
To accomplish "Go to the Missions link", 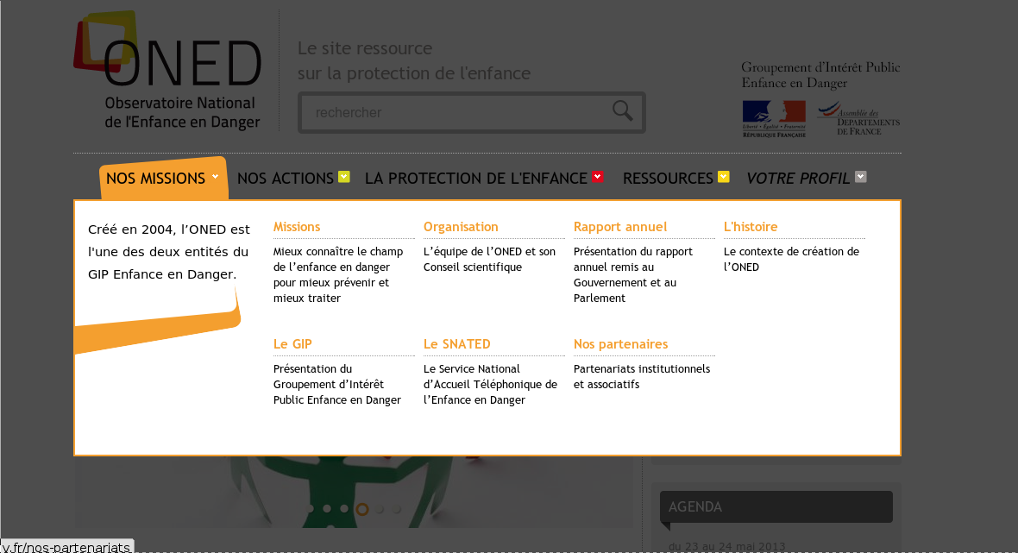I will point(297,227).
